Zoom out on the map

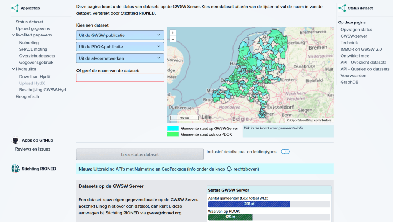[172, 39]
